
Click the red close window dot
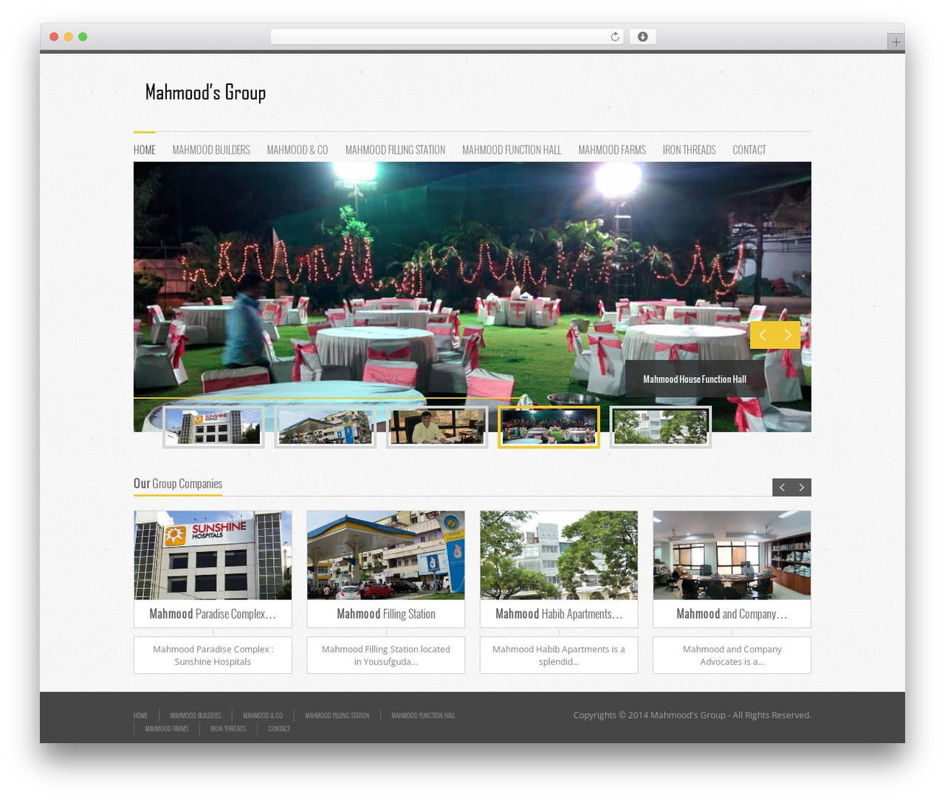pos(54,37)
